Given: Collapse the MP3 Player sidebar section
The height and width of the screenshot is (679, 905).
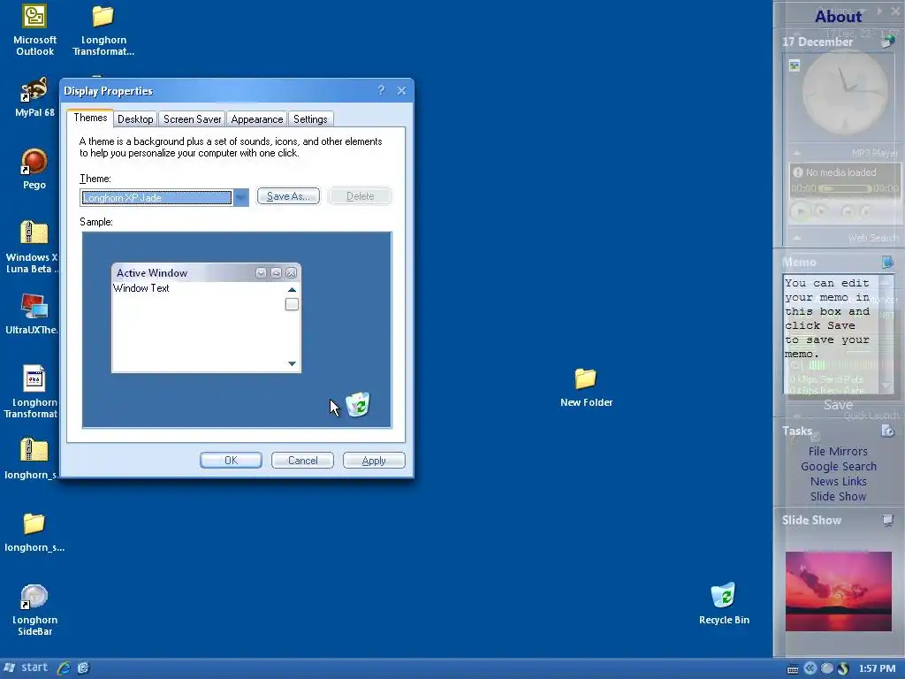Looking at the screenshot, I should [x=796, y=153].
